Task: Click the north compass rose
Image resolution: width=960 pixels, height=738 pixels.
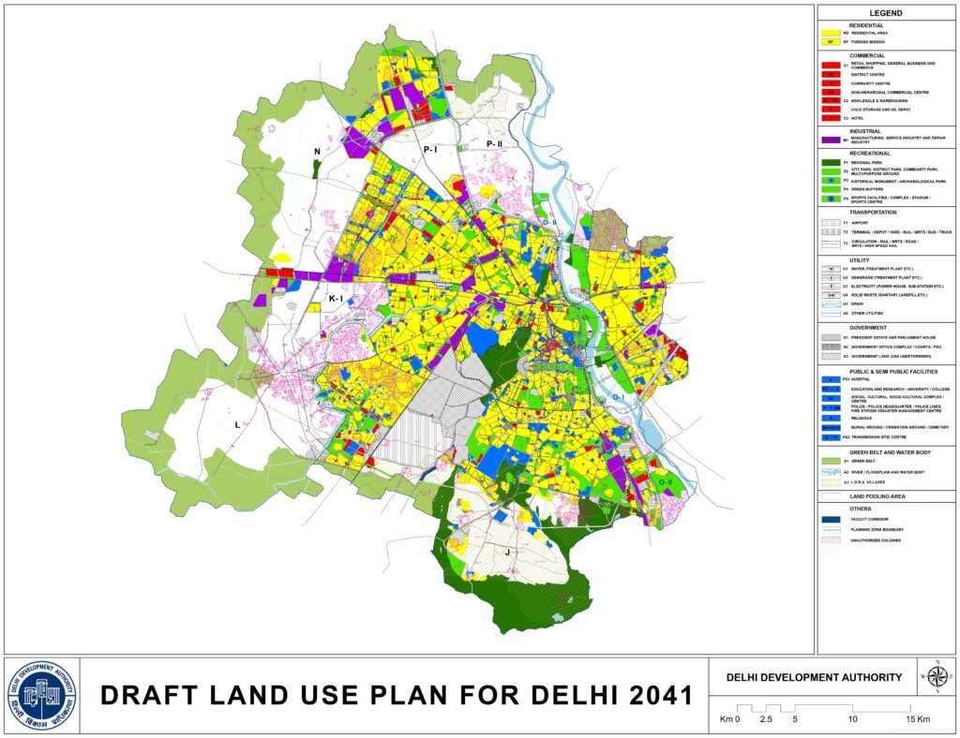Action: pos(937,676)
